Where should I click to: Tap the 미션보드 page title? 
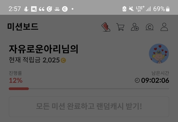point(23,27)
